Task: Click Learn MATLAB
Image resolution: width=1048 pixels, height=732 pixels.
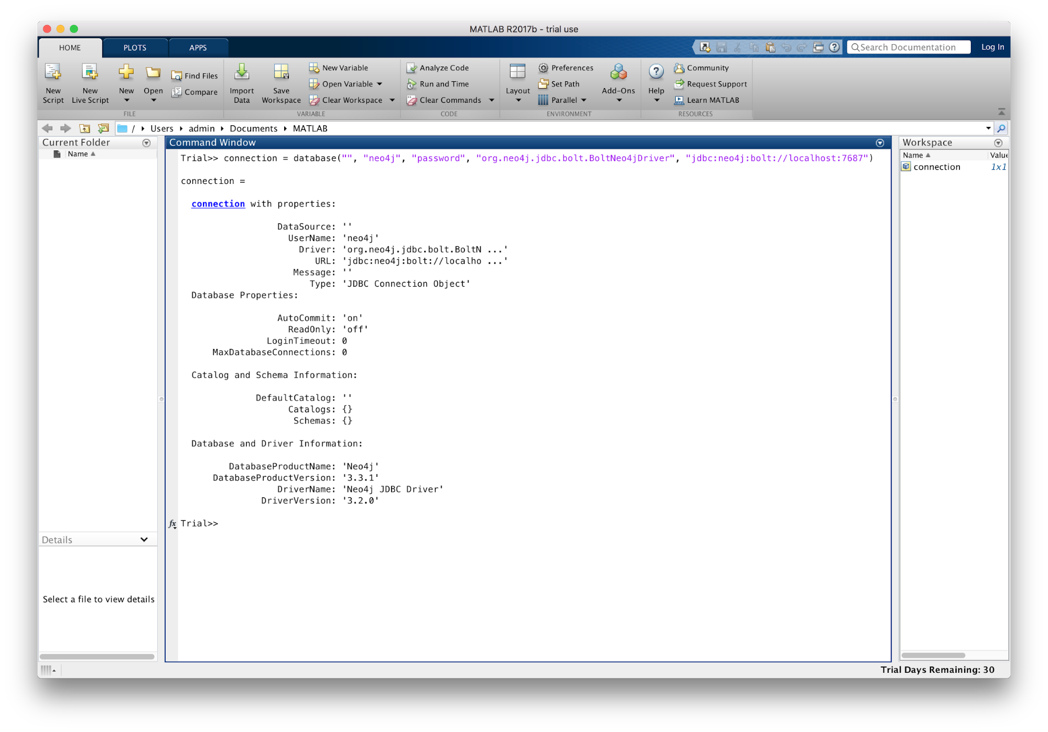Action: click(x=707, y=100)
